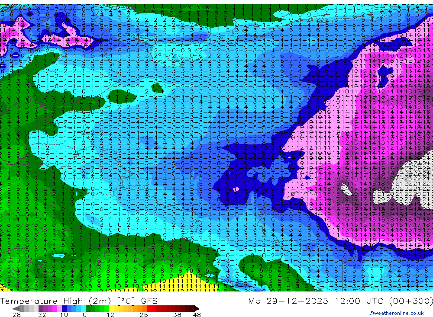Click the -22 legend label
The height and width of the screenshot is (317, 433).
tap(39, 315)
